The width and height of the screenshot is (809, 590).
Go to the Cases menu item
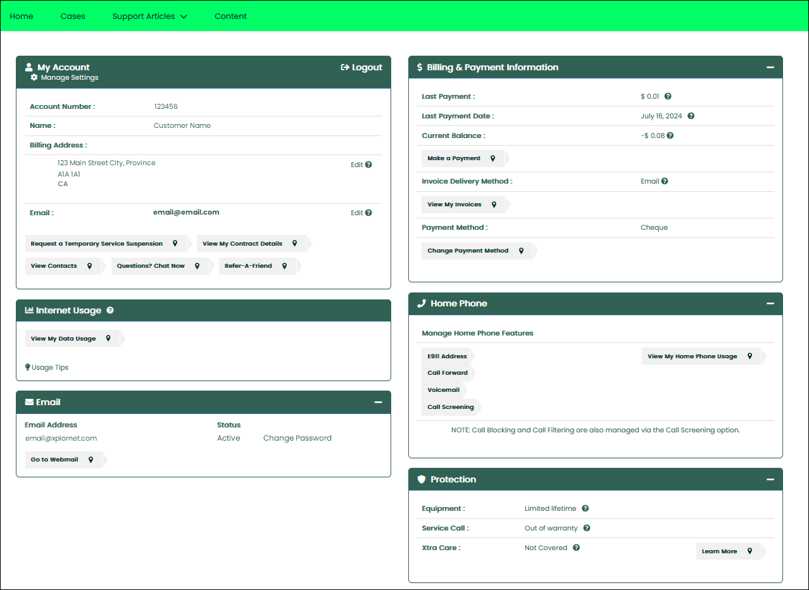pyautogui.click(x=73, y=16)
